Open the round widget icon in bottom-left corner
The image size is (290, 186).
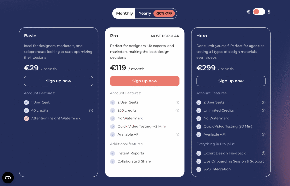point(8,178)
